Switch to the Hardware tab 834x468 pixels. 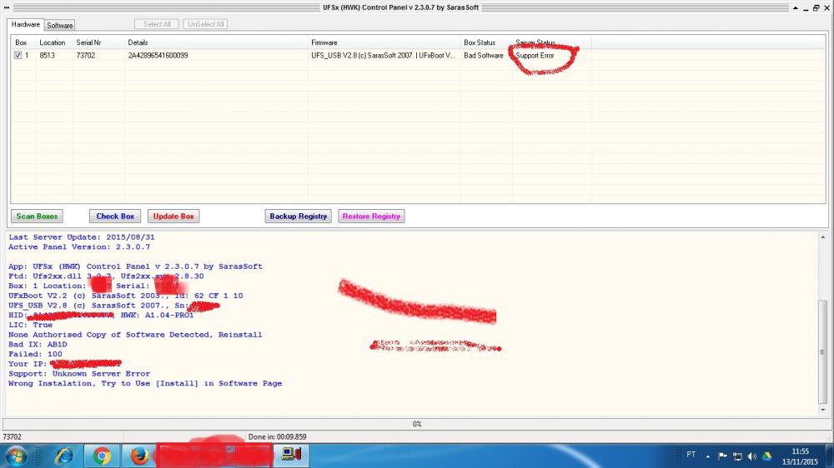click(26, 24)
